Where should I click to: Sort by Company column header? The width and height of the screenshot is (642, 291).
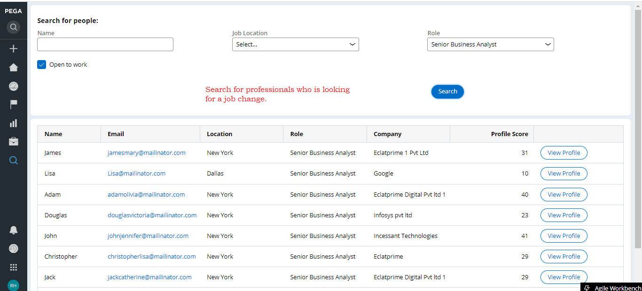[x=387, y=134]
